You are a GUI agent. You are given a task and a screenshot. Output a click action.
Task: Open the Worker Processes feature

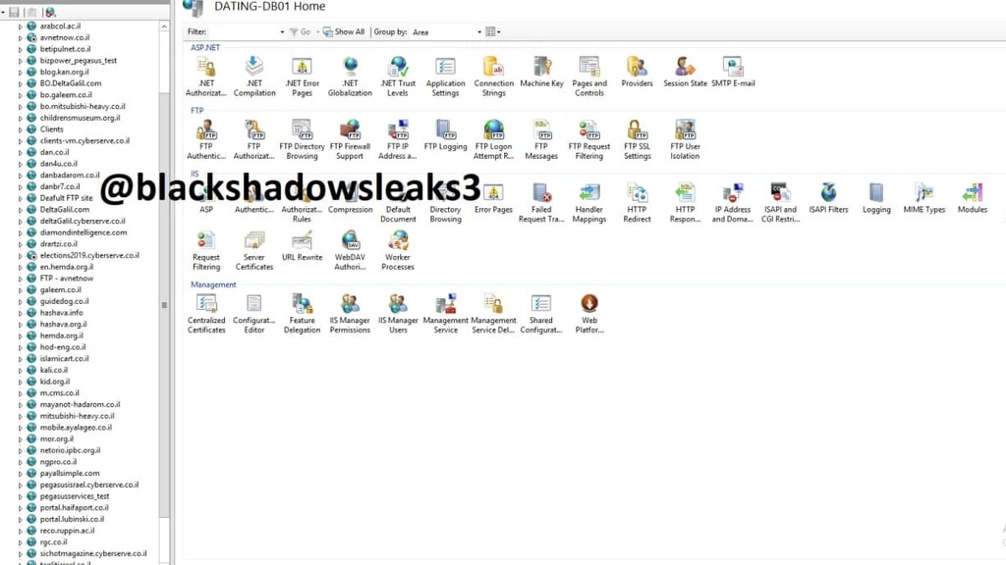click(x=398, y=241)
